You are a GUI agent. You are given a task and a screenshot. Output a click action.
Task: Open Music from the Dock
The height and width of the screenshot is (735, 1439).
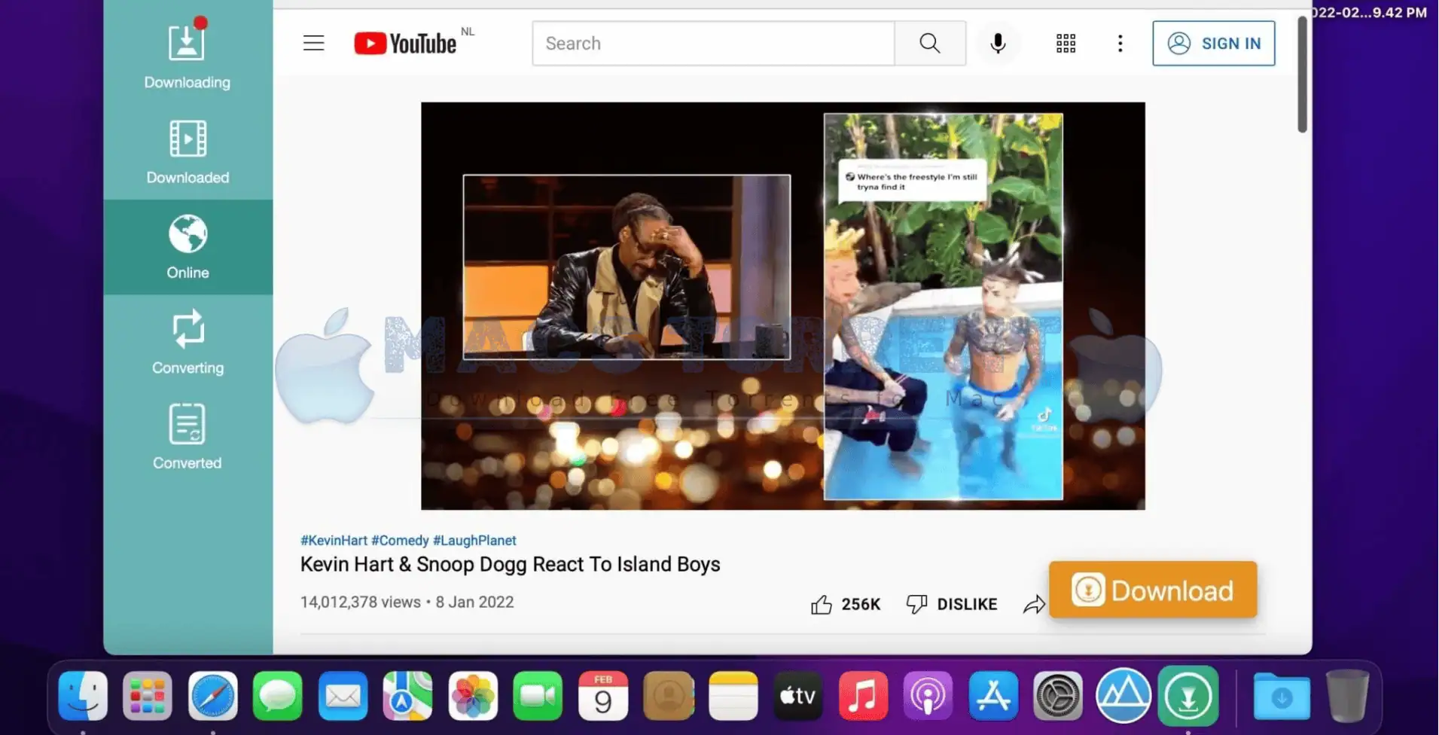(x=863, y=695)
